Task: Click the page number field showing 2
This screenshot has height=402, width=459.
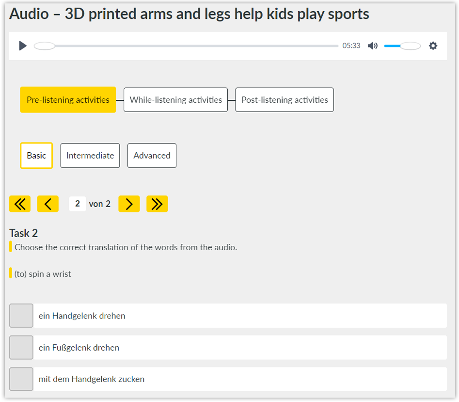Action: click(x=77, y=204)
